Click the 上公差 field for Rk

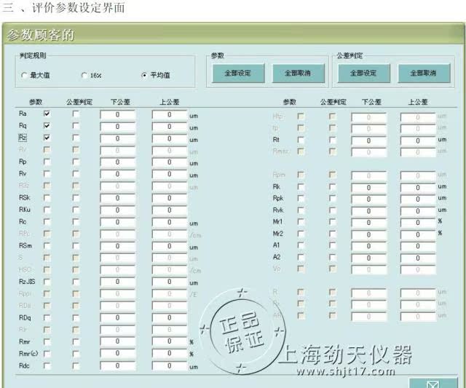[418, 187]
